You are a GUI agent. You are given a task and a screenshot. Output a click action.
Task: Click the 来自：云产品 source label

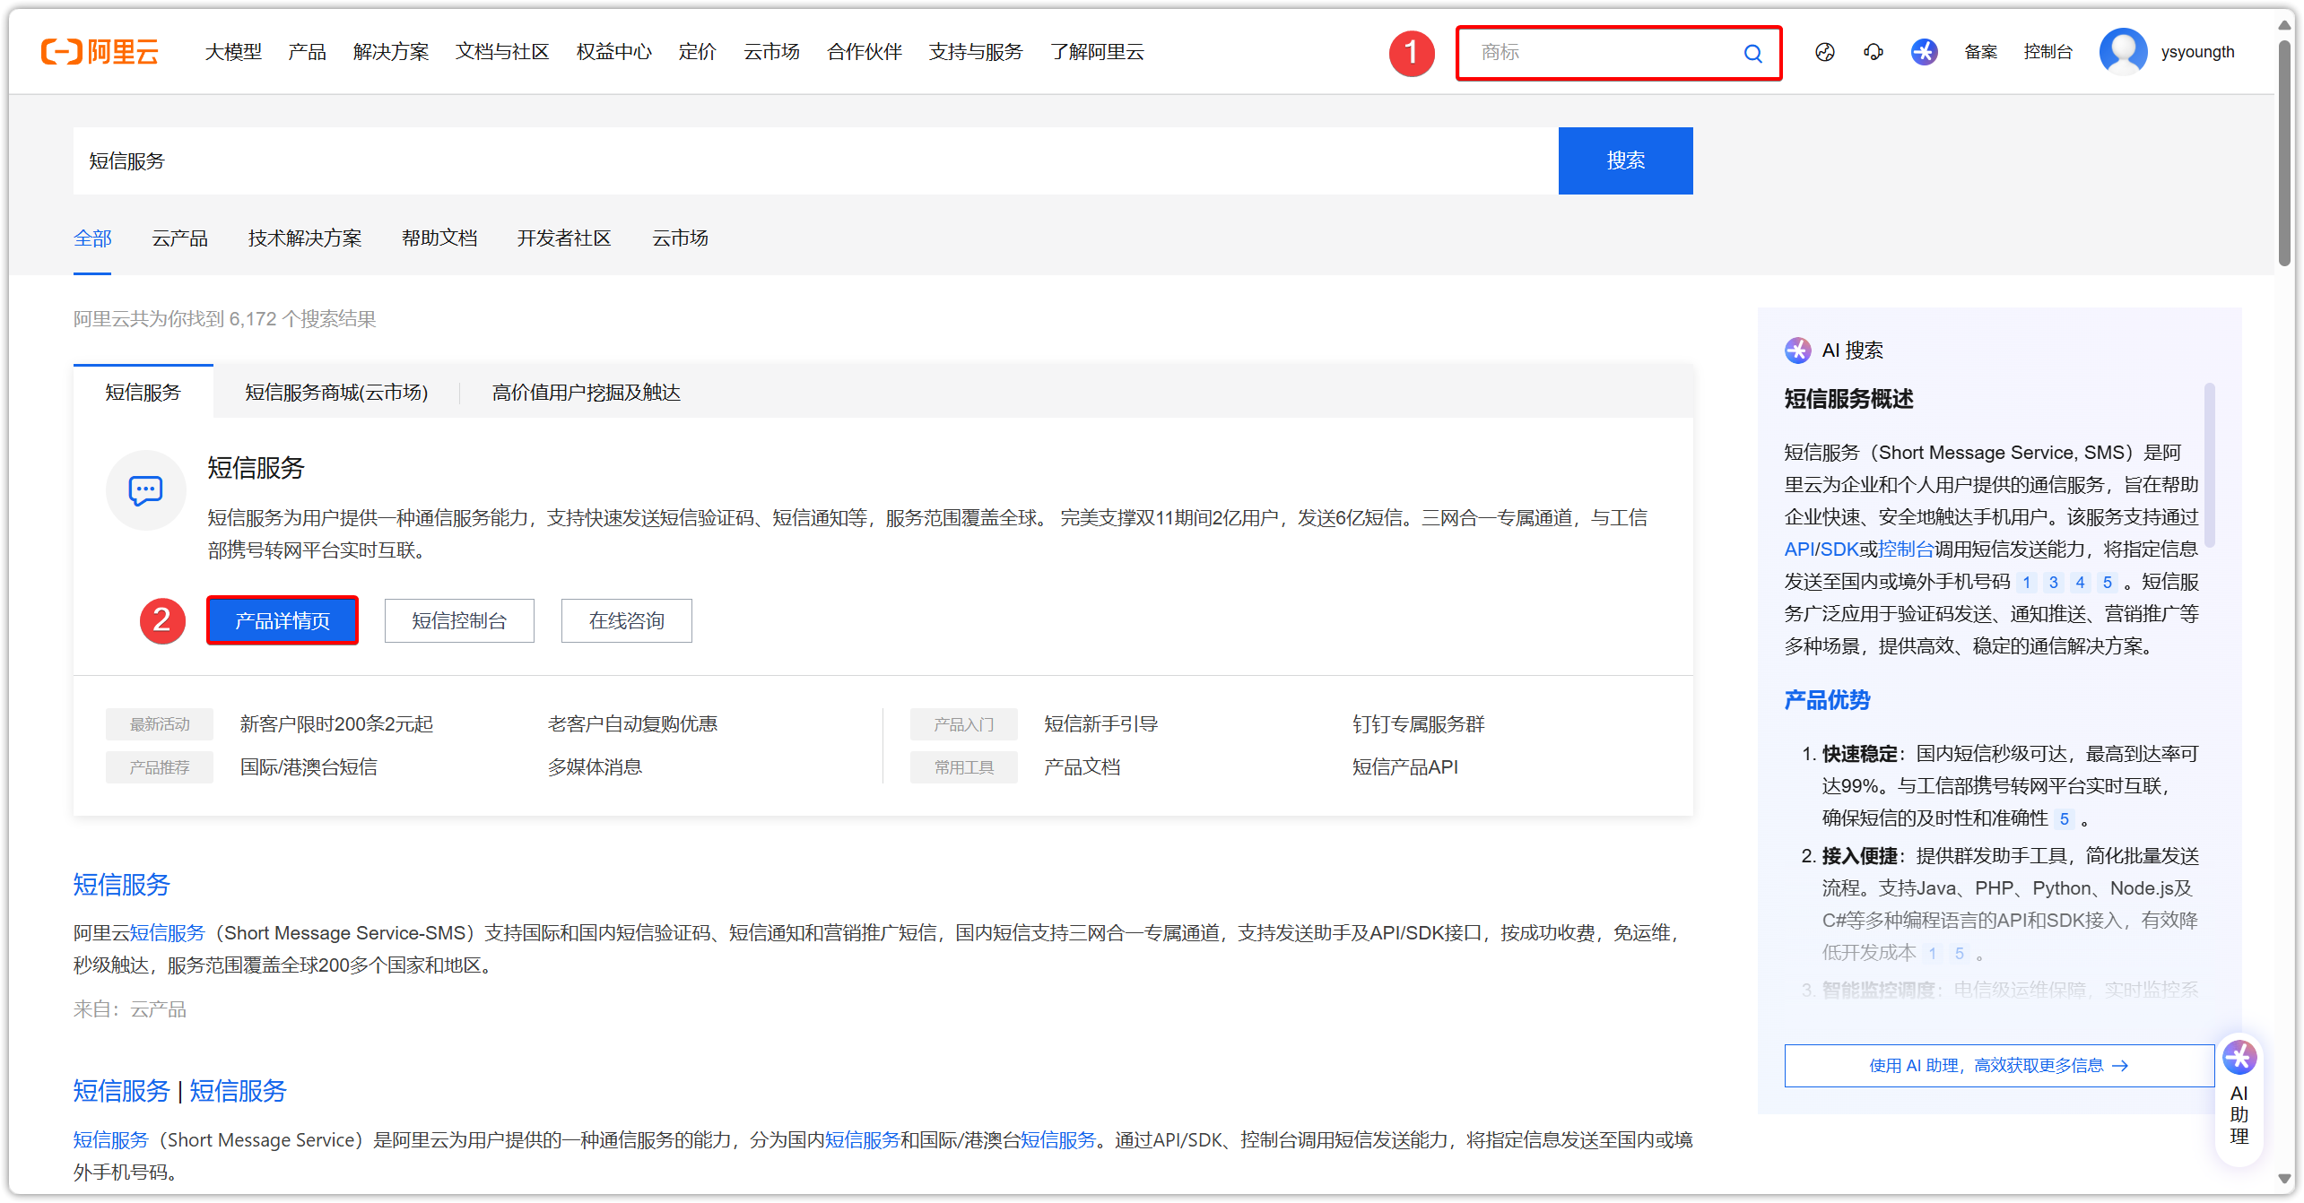130,1010
